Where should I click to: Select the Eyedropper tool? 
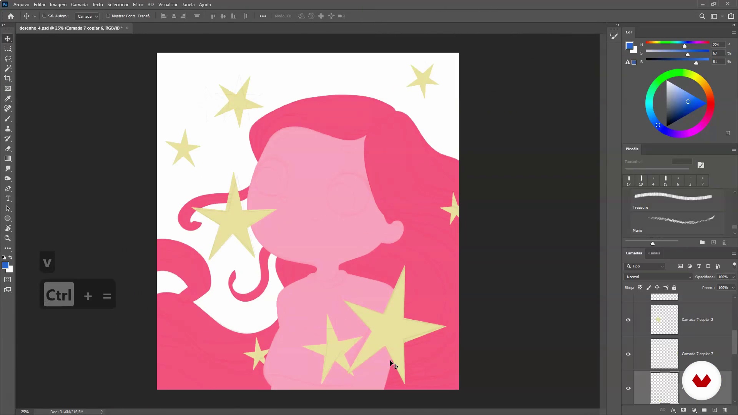point(8,98)
